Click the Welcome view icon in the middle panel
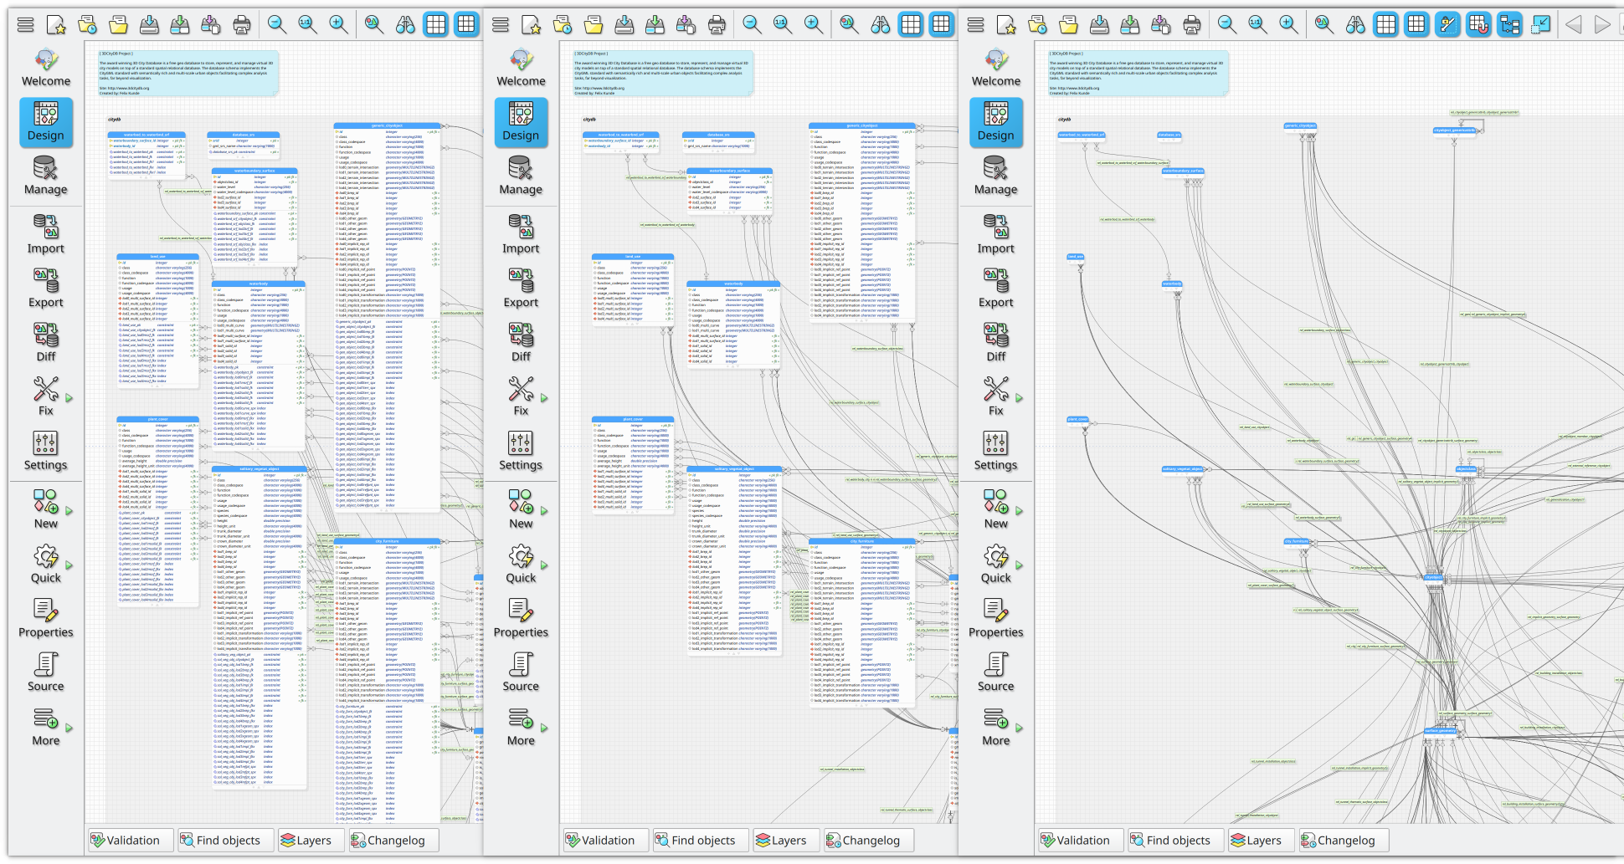 pyautogui.click(x=521, y=69)
